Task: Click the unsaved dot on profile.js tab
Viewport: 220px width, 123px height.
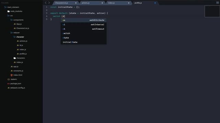Action: (x=155, y=3)
